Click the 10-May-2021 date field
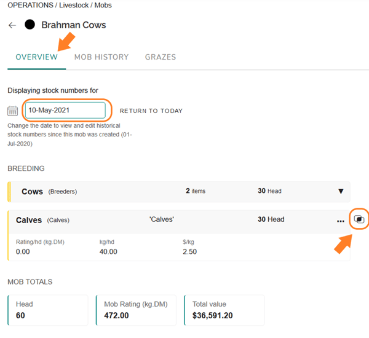Screen dimensions: 369x338 coord(65,111)
